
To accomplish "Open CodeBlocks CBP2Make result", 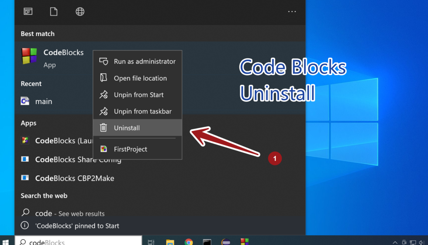I will coord(74,178).
